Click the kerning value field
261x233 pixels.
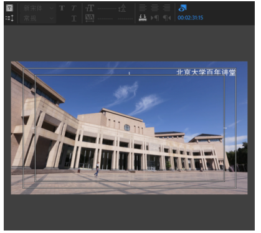105,19
